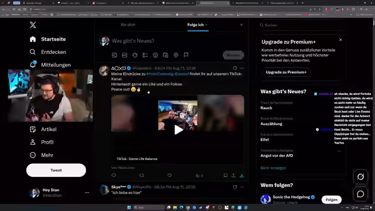The width and height of the screenshot is (375, 211).
Task: Open the Grok icon on Skye tweet
Action: pos(235,187)
